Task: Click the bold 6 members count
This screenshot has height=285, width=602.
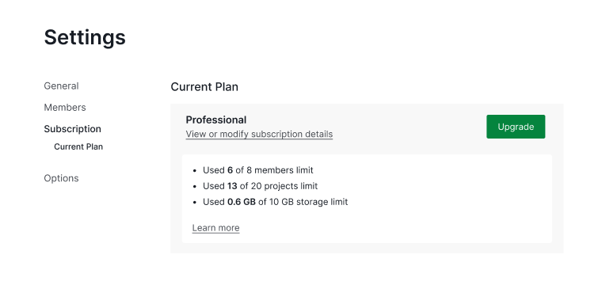Action: (230, 170)
